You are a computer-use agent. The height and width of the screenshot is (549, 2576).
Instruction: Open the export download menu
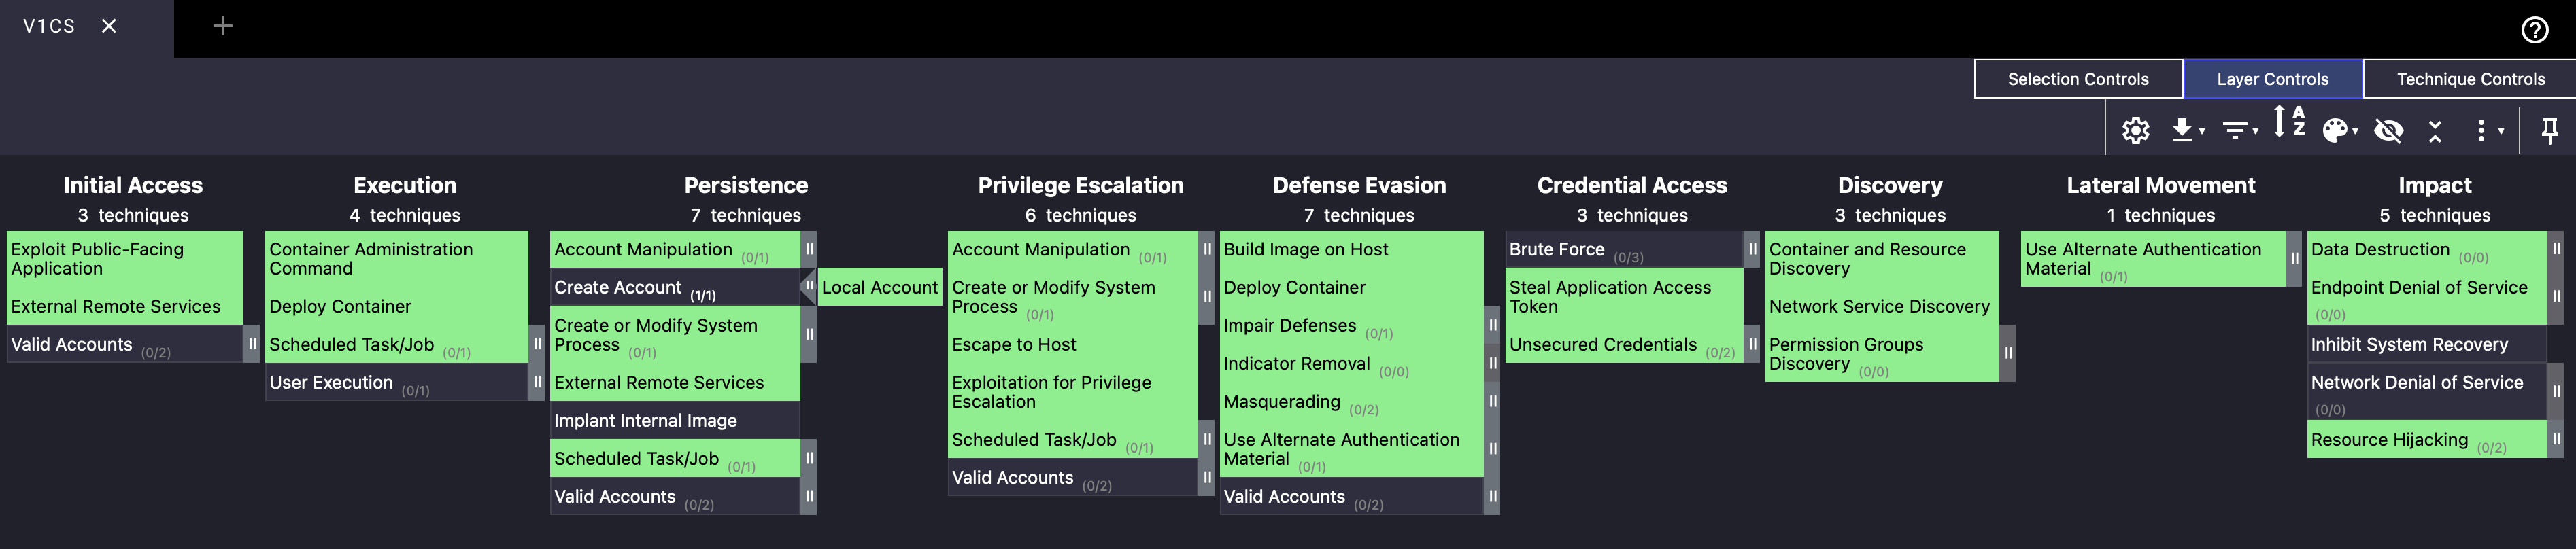2186,130
